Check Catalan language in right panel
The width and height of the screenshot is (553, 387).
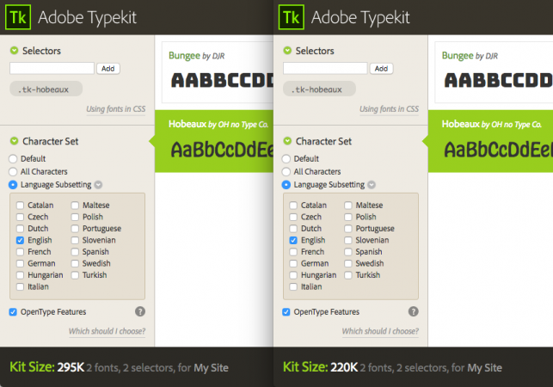[x=293, y=206]
